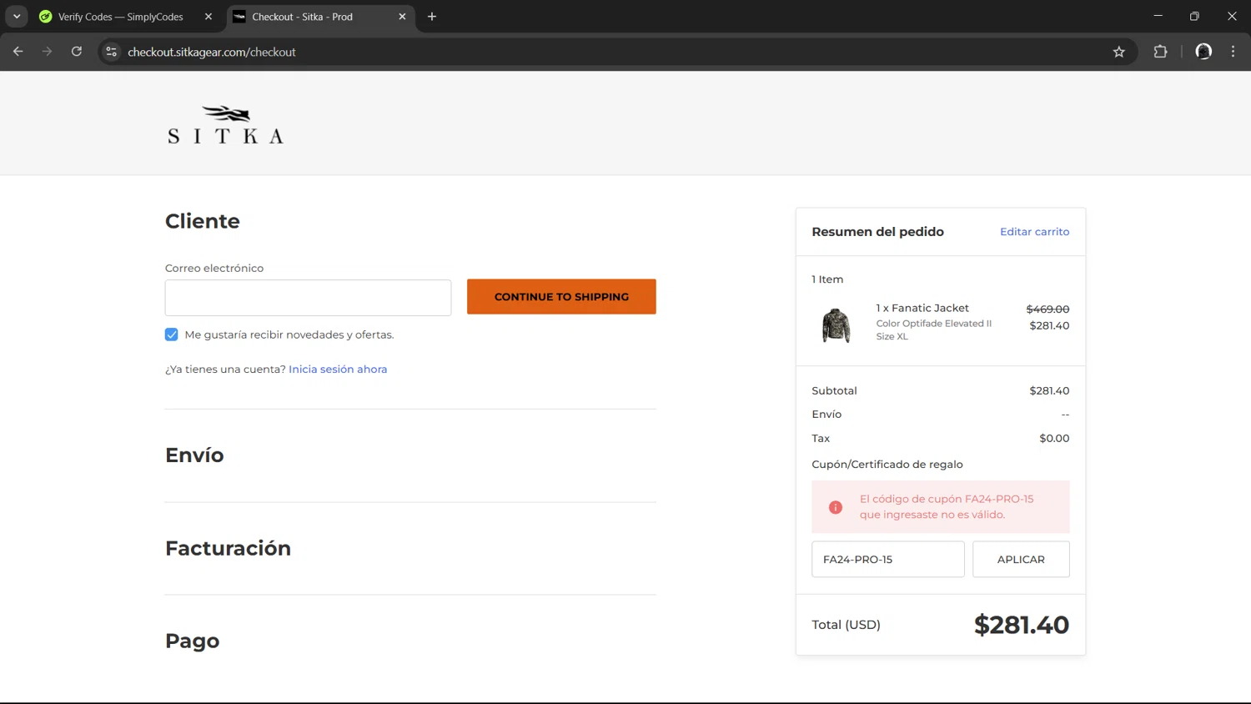Uncheck the newsletter and offers checkbox
Viewport: 1251px width, 704px height.
[172, 334]
